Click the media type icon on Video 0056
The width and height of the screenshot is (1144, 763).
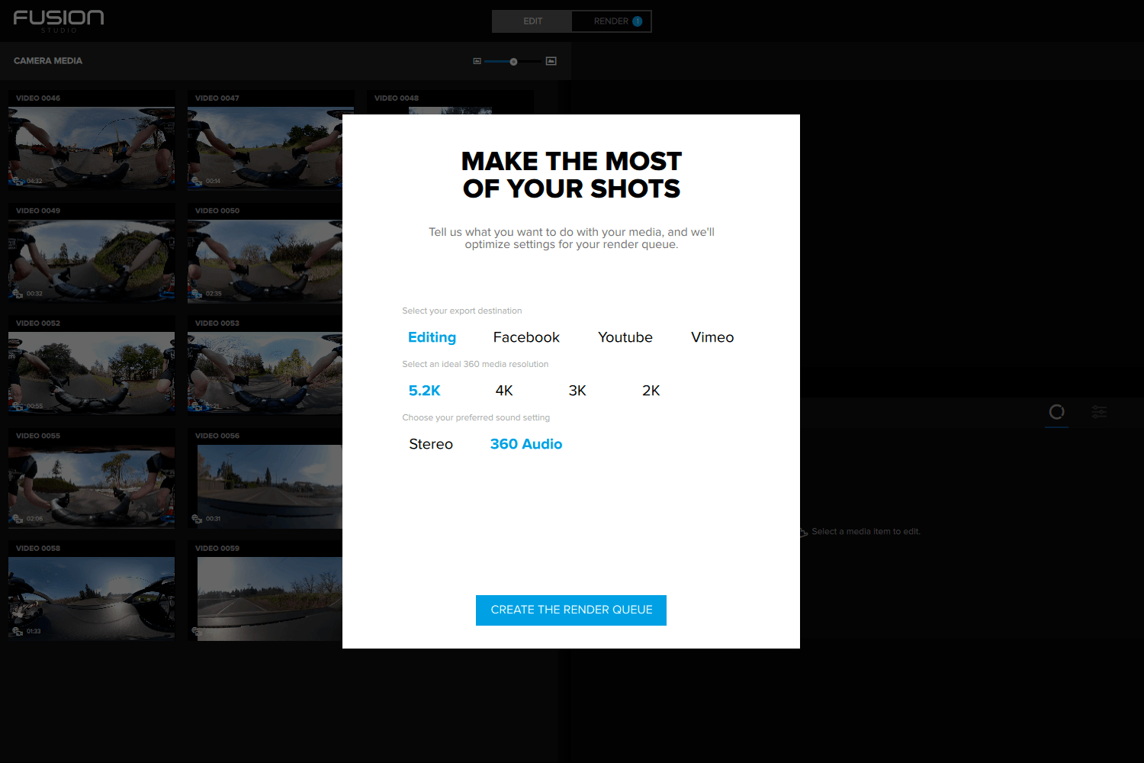click(196, 518)
